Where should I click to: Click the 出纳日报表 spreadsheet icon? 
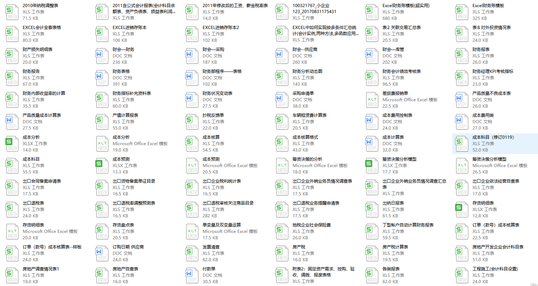click(x=372, y=210)
